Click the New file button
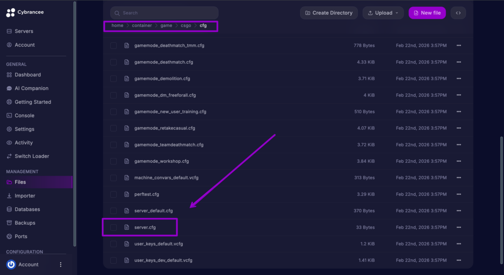504x275 pixels. pyautogui.click(x=427, y=13)
